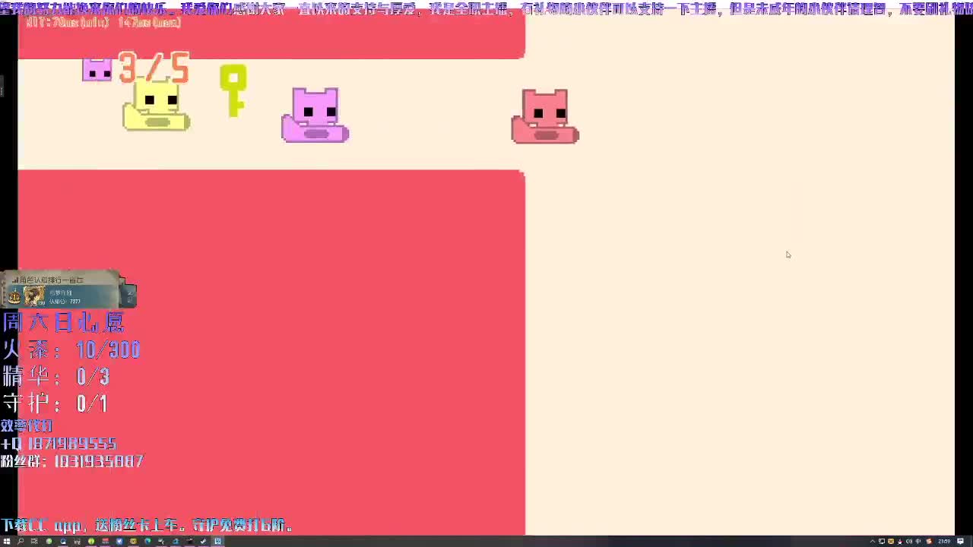
Task: Open the volume control in the tray
Action: (909, 542)
